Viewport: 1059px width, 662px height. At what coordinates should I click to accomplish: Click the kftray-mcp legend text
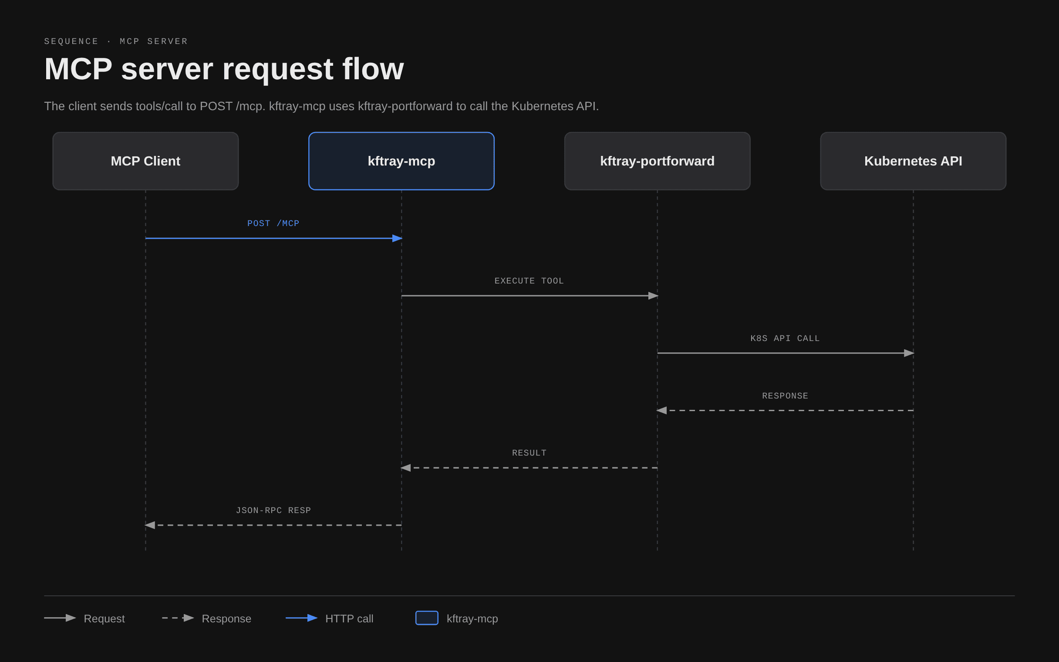tap(472, 618)
